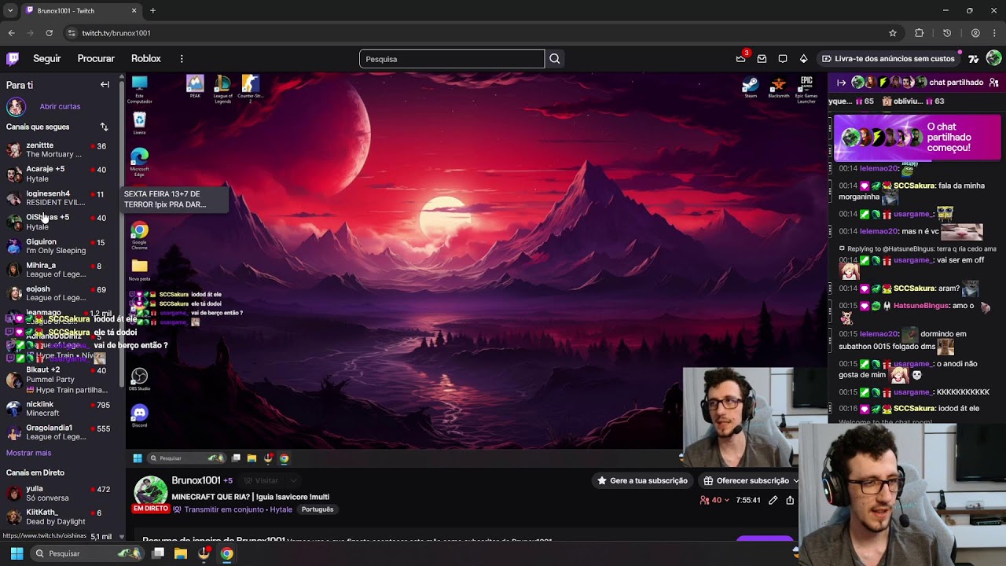Click the edit pencil icon under stream
1006x566 pixels.
tap(773, 500)
